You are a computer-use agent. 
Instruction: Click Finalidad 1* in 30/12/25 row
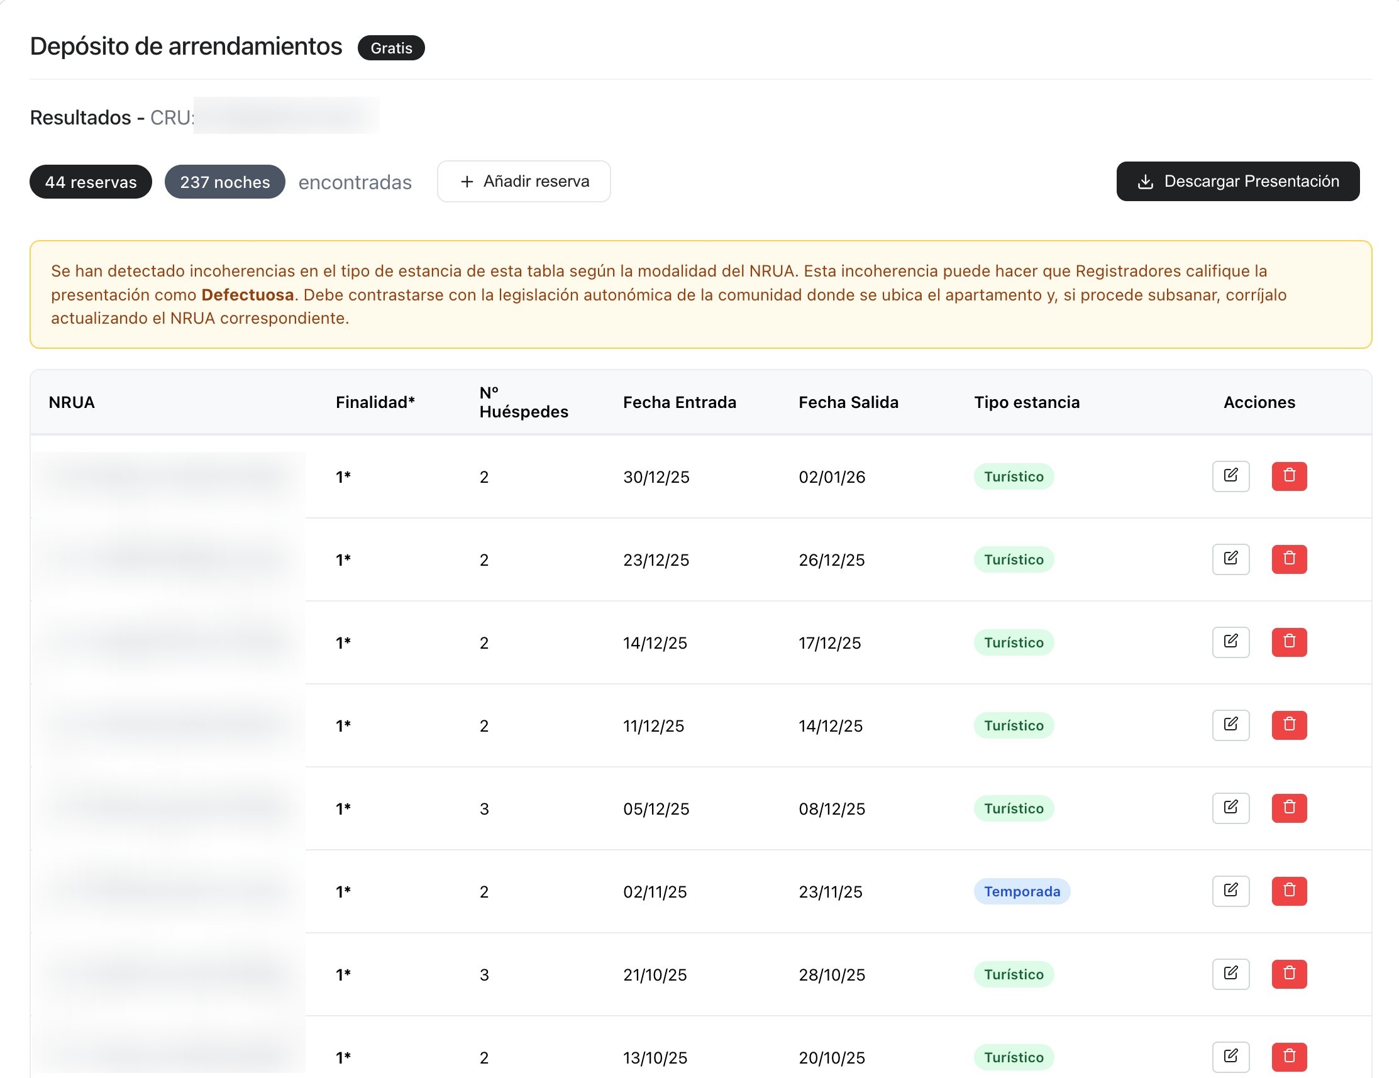pos(343,477)
